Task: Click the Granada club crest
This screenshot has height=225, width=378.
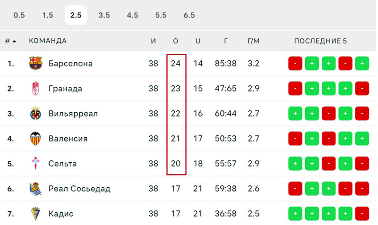Action: pyautogui.click(x=35, y=89)
